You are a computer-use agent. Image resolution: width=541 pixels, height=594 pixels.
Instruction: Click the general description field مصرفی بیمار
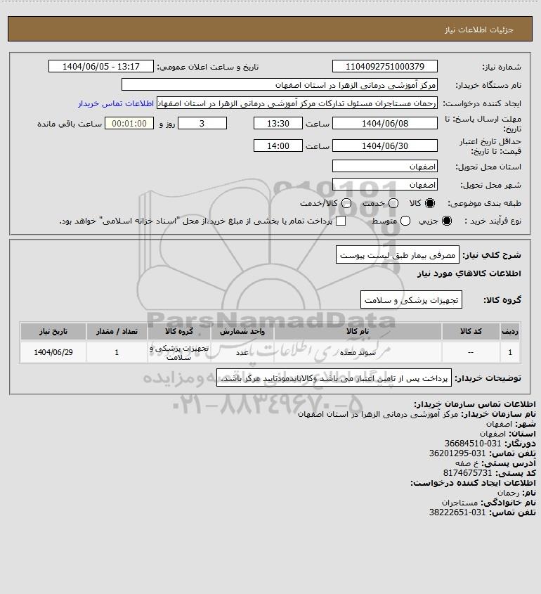pyautogui.click(x=398, y=255)
